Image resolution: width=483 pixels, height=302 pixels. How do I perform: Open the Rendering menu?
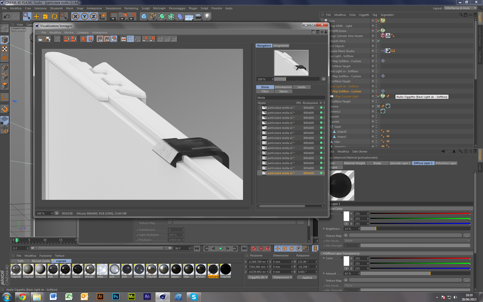tap(131, 8)
